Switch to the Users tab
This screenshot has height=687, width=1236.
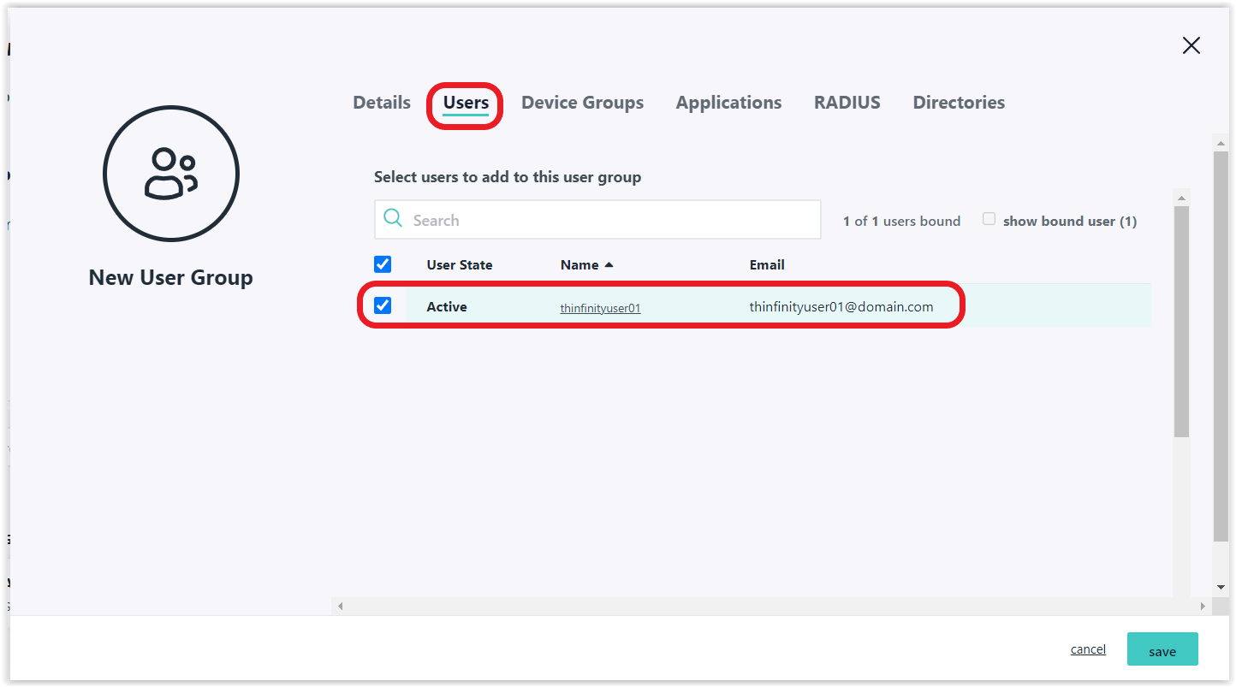click(x=466, y=103)
